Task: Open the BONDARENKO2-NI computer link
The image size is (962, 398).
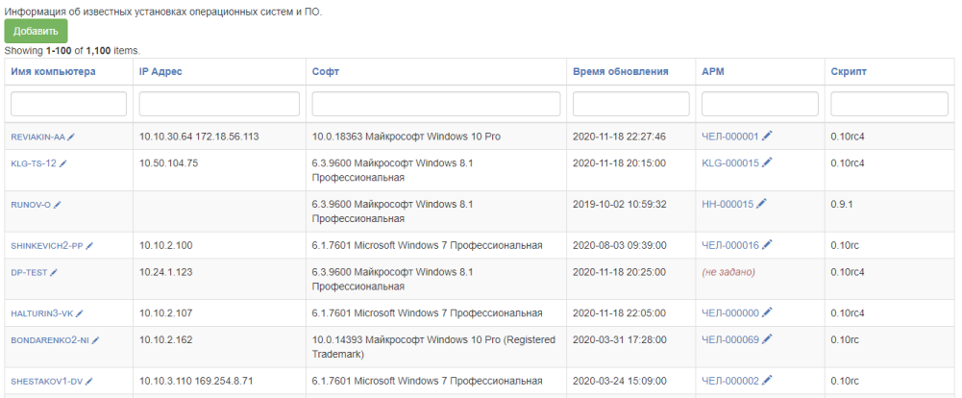Action: tap(50, 340)
